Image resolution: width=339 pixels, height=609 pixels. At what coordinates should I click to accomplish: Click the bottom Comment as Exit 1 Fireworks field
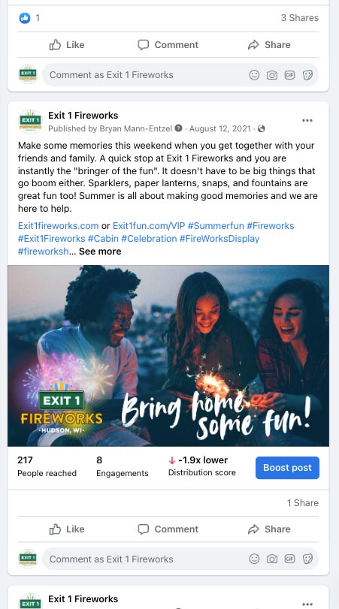pos(144,559)
